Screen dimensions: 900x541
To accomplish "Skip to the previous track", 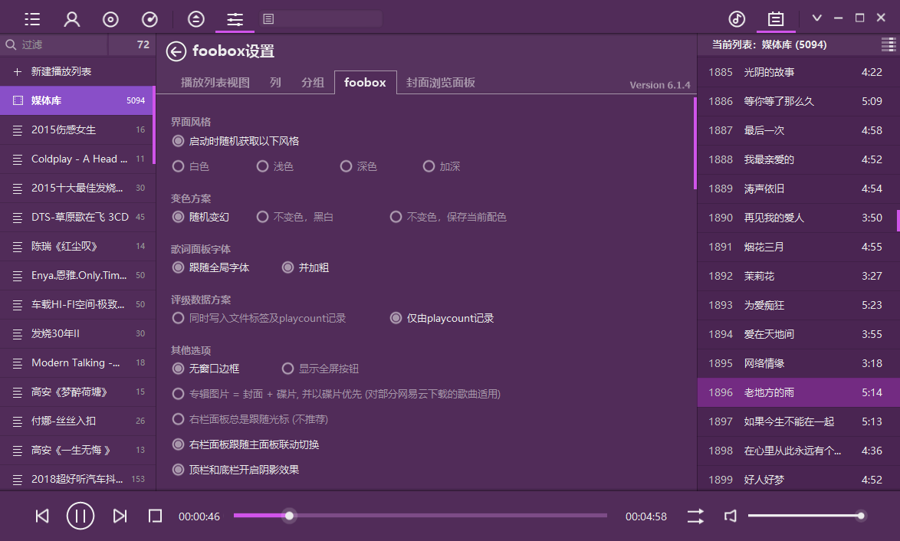I will (42, 516).
